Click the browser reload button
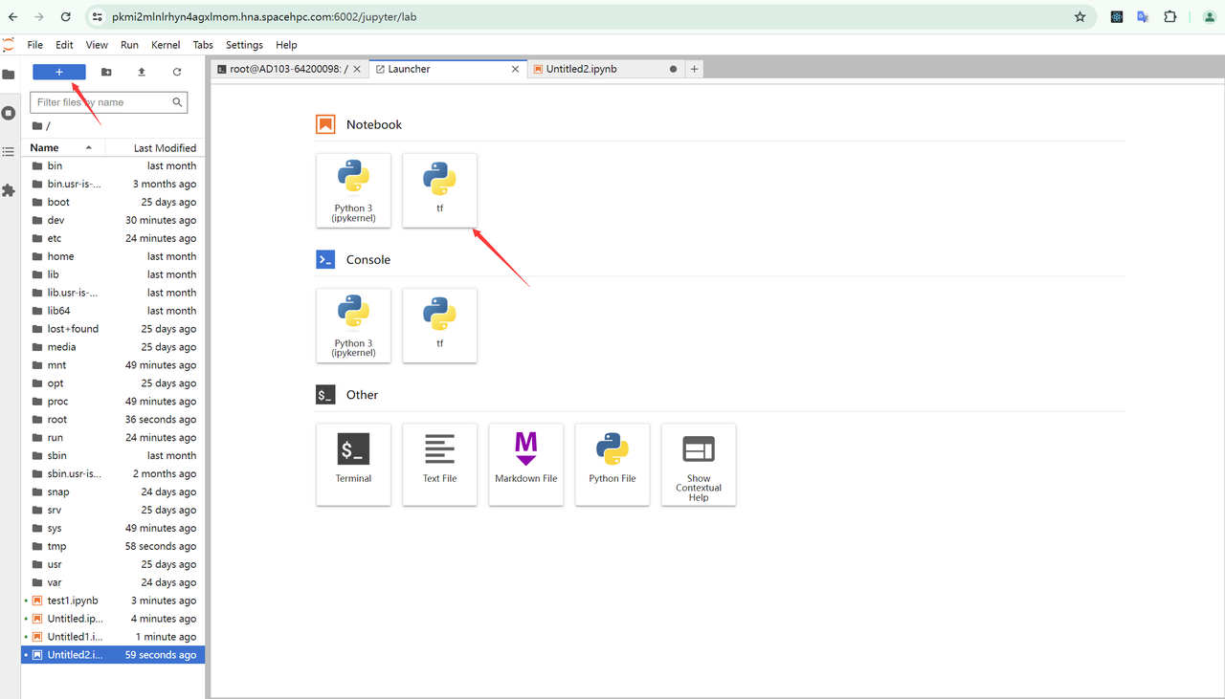Viewport: 1225px width, 699px height. click(65, 17)
